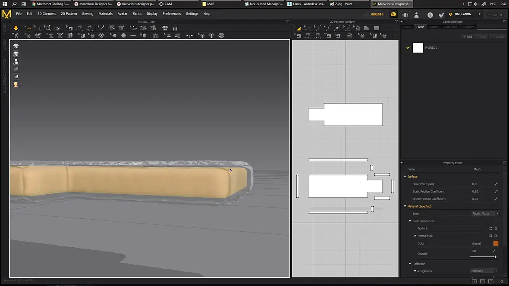The image size is (509, 286).
Task: Click the Button tool circle icon
Action: [123, 36]
